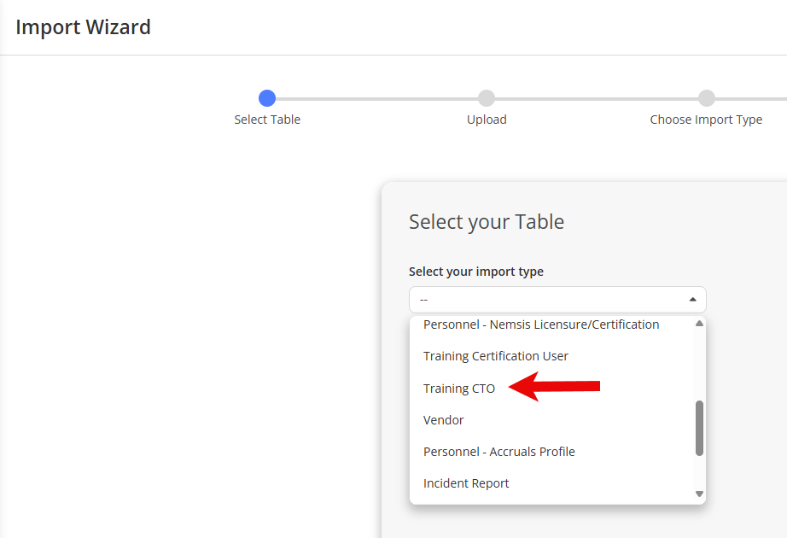Click the dropdown list scrollbar thumb

tap(699, 428)
